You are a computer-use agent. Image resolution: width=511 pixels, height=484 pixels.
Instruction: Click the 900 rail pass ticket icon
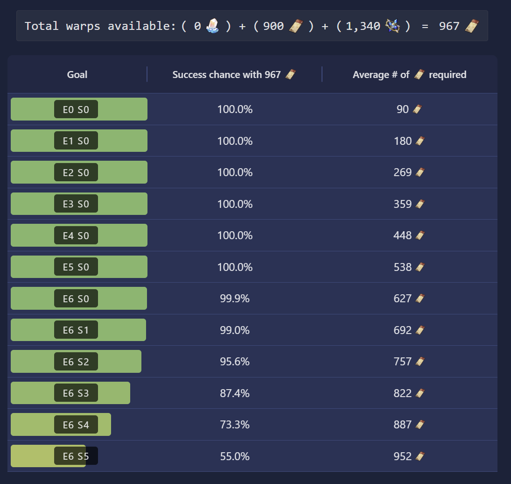click(296, 26)
